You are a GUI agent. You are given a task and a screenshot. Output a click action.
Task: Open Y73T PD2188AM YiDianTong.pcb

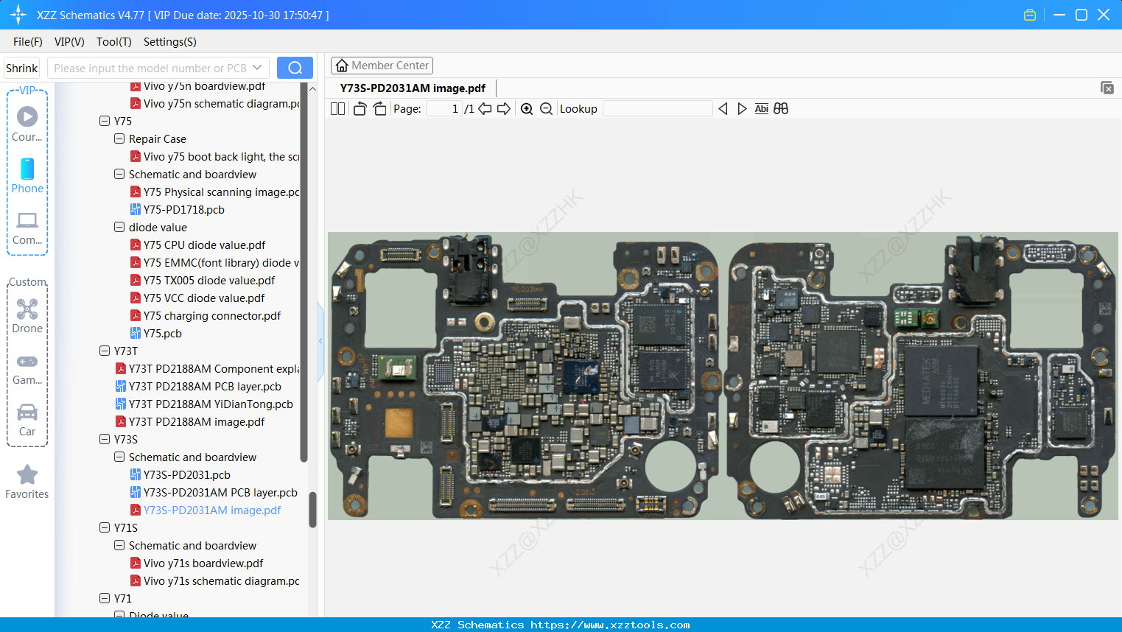211,404
